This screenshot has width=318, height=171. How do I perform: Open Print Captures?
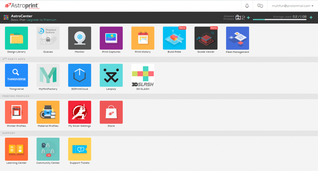[111, 38]
